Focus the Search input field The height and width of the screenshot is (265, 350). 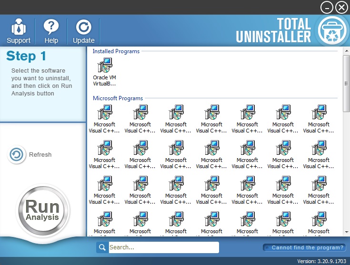(164, 247)
